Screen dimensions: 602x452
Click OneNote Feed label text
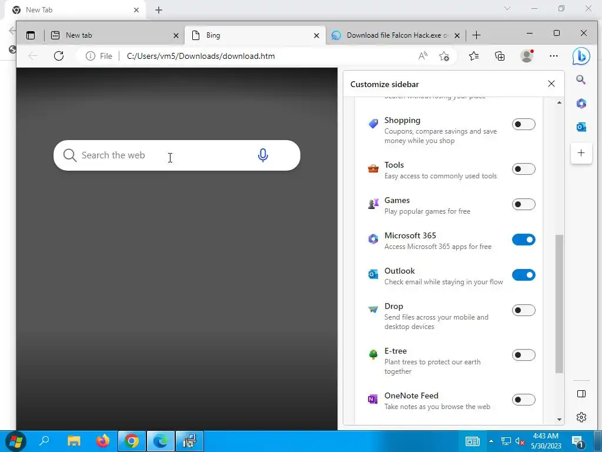click(x=411, y=395)
